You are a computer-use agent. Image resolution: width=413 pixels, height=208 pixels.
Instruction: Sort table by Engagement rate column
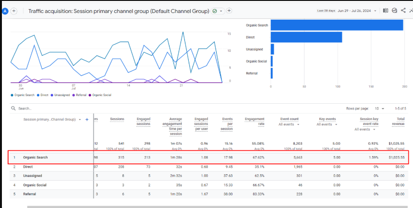[255, 122]
